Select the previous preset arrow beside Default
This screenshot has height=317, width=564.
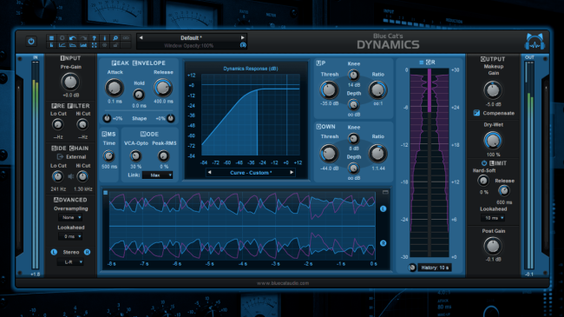pos(141,37)
